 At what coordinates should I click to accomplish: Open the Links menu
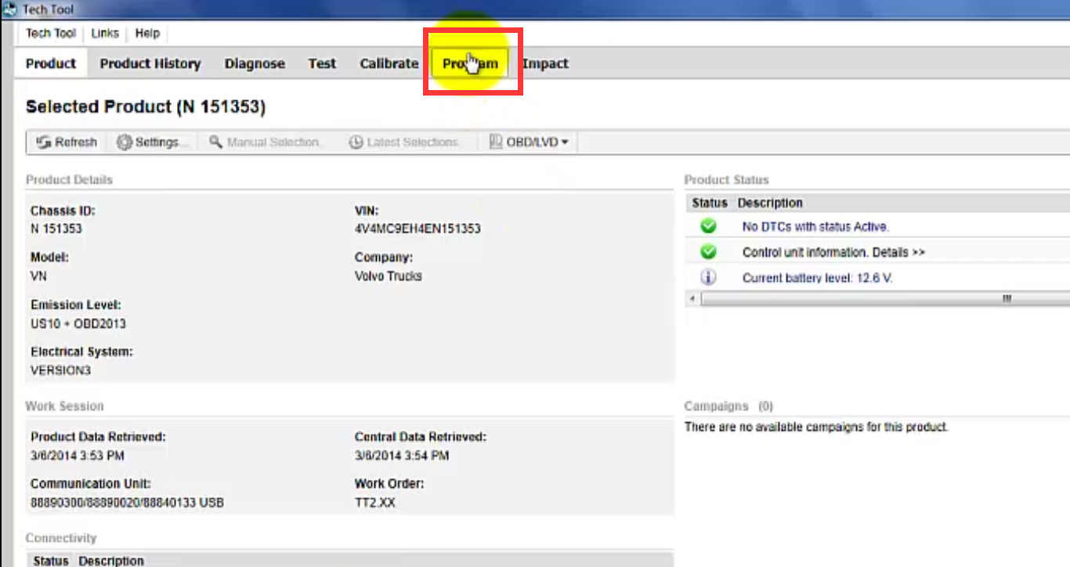pos(104,33)
